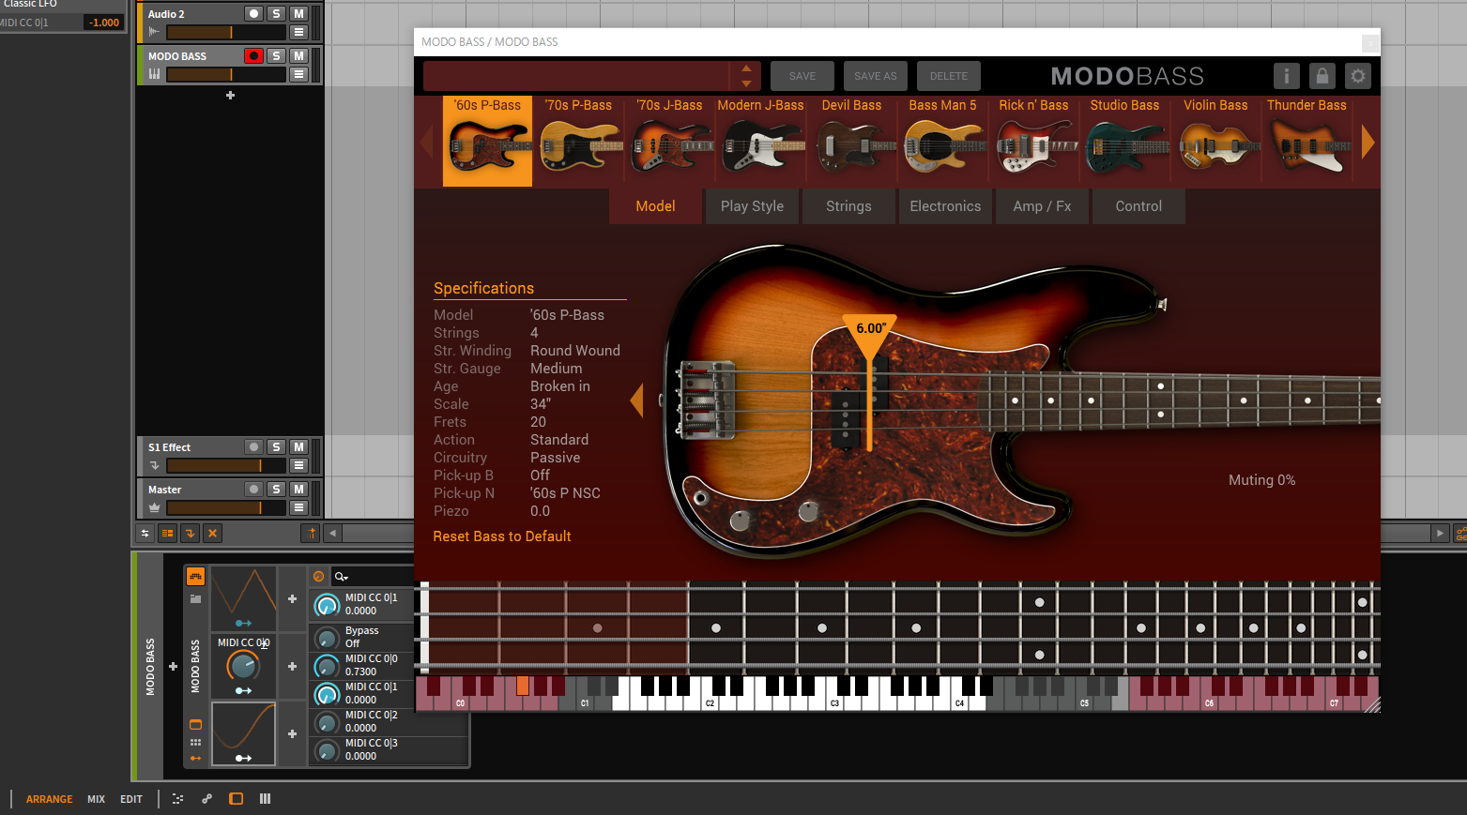Viewport: 1467px width, 815px height.
Task: Open device parameter search dropdown
Action: tap(342, 577)
